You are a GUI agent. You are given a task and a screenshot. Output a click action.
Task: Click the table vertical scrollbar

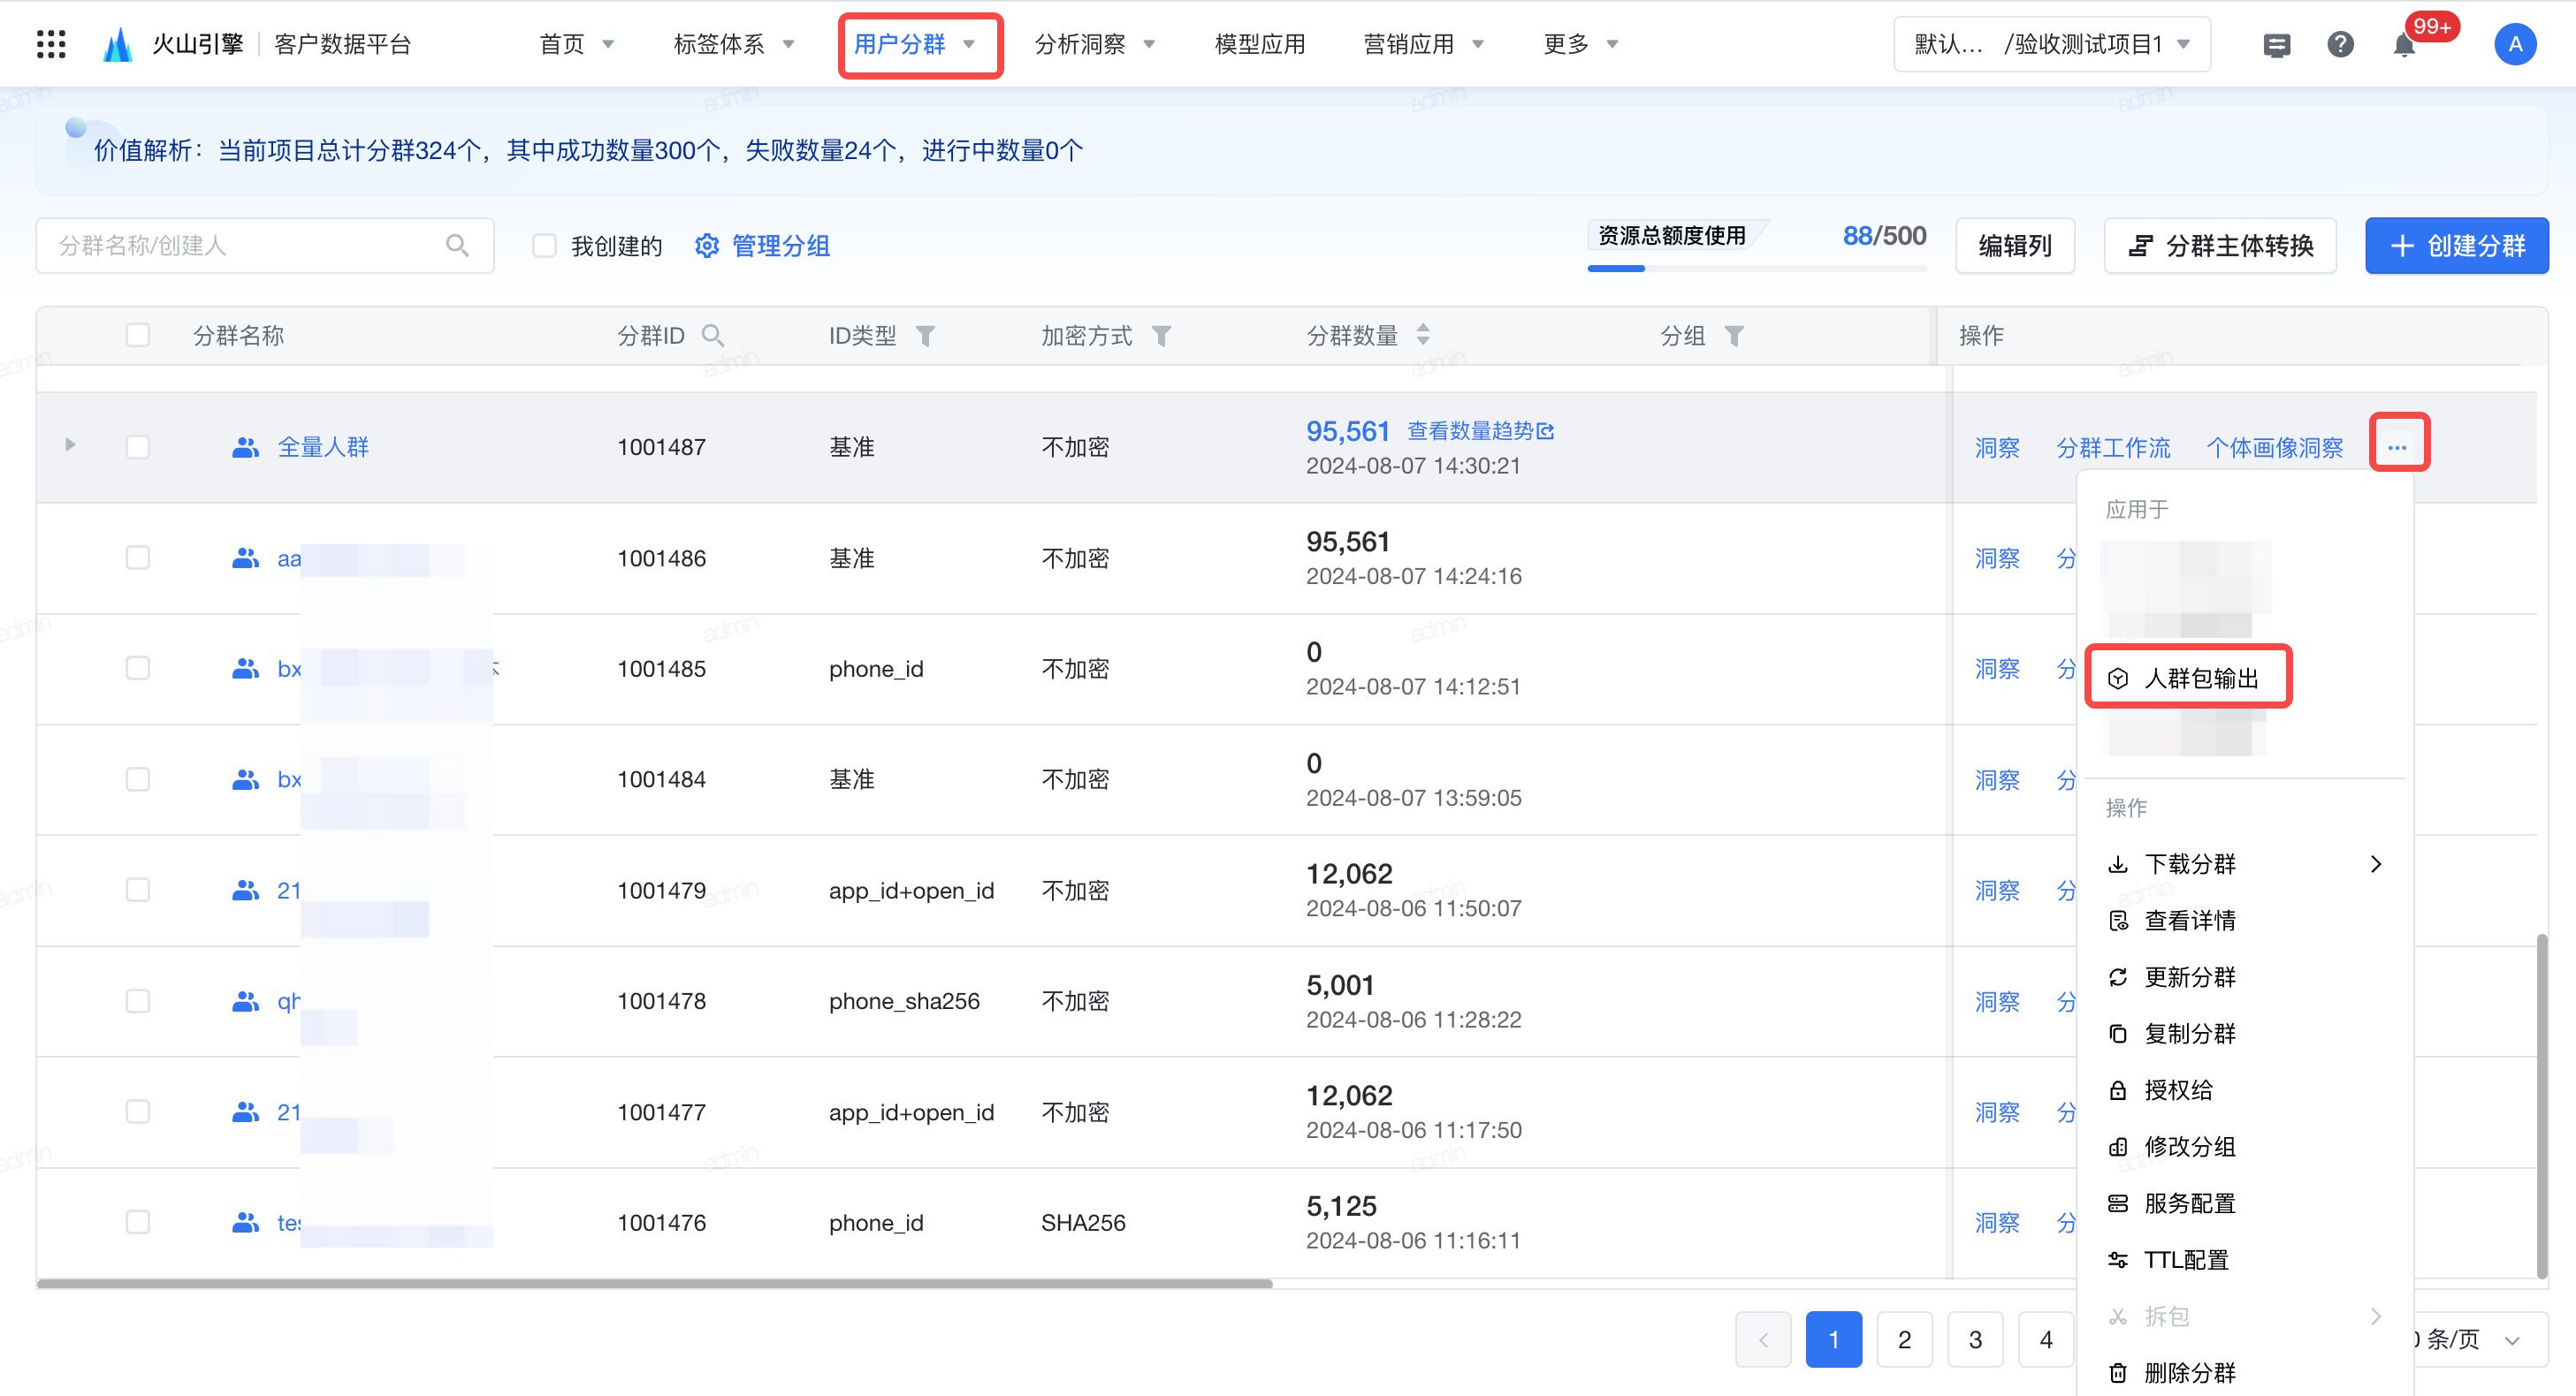[x=2541, y=1106]
